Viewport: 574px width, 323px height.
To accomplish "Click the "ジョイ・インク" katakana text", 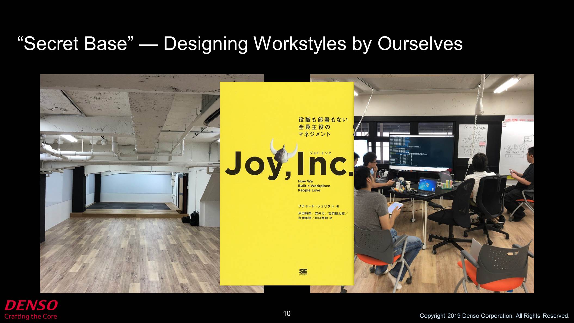I will pos(320,153).
